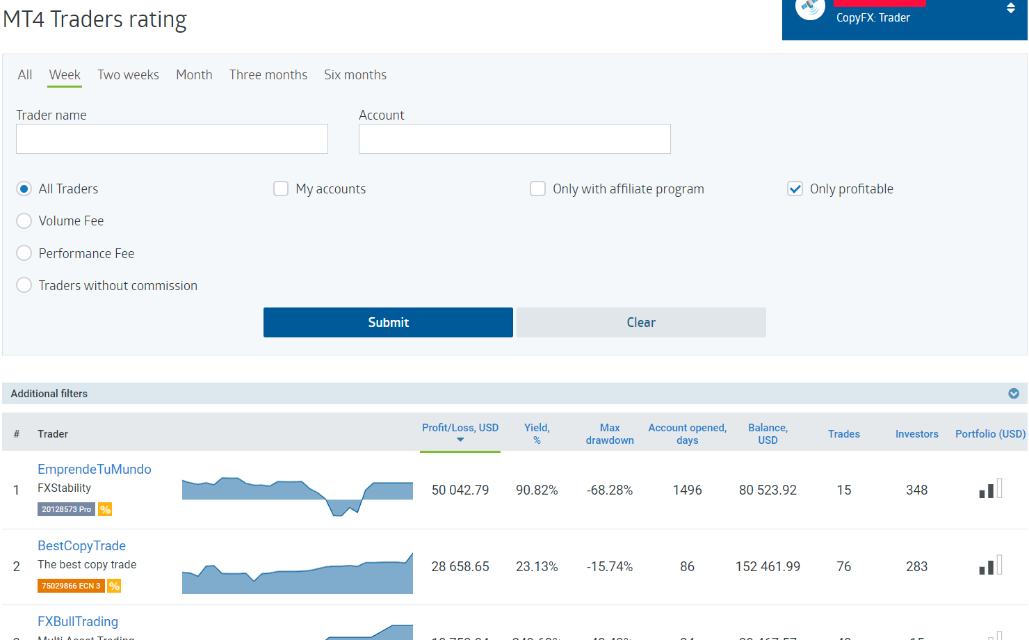Click the CopyFX satellite avatar icon
1029x640 pixels.
click(x=810, y=8)
